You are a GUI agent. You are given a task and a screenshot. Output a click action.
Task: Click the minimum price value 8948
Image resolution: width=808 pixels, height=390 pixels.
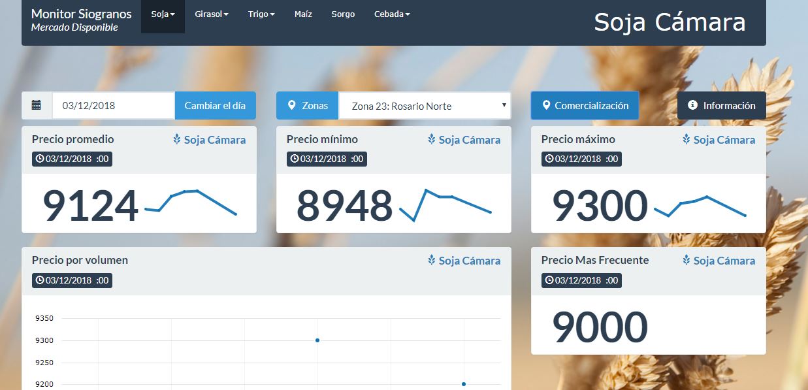pyautogui.click(x=345, y=206)
